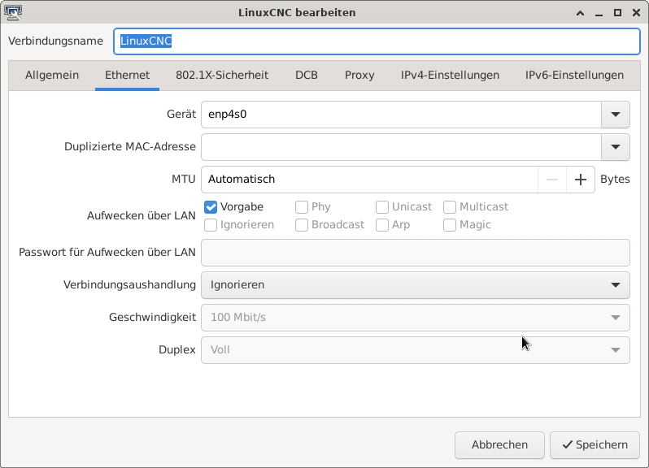The height and width of the screenshot is (468, 649).
Task: Open the 802.1X-Sicherheit tab
Action: (222, 76)
